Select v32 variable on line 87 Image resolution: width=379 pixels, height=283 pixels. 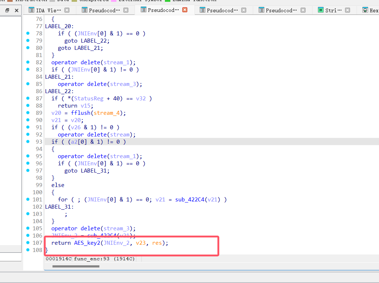pyautogui.click(x=141, y=99)
